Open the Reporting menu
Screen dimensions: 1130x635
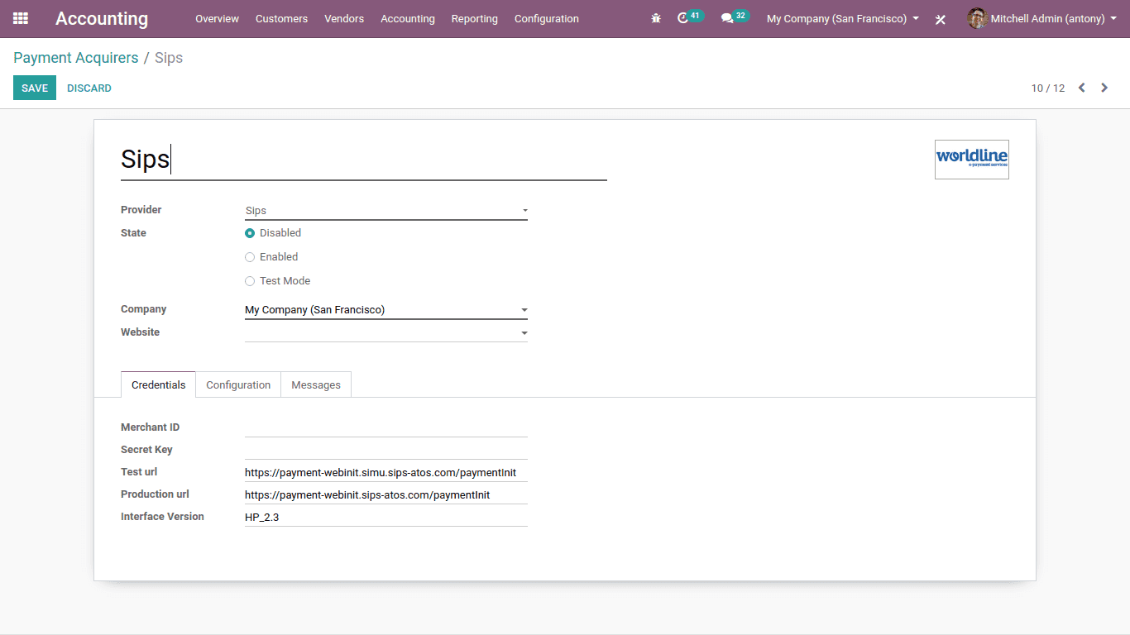[475, 18]
